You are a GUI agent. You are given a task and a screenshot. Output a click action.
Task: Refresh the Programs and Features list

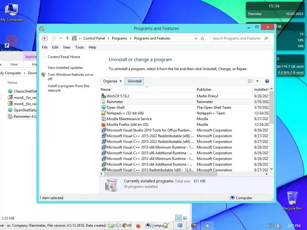coord(202,38)
